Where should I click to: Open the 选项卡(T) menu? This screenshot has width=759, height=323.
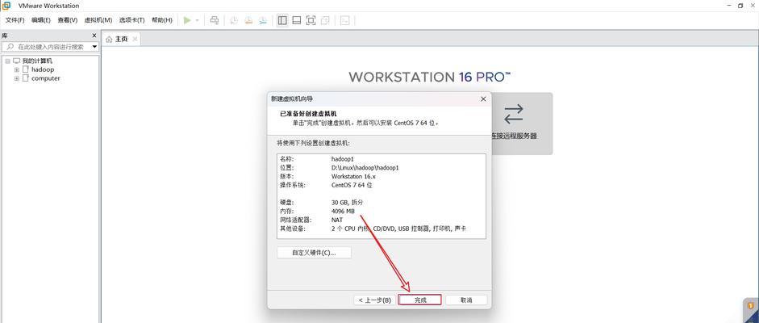tap(131, 20)
